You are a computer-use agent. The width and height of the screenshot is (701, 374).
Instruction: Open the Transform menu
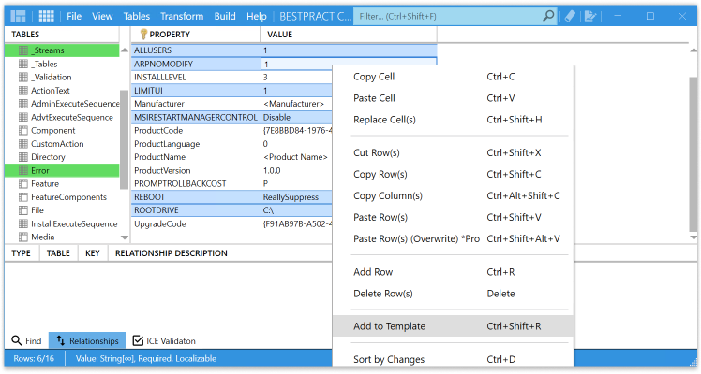click(182, 16)
